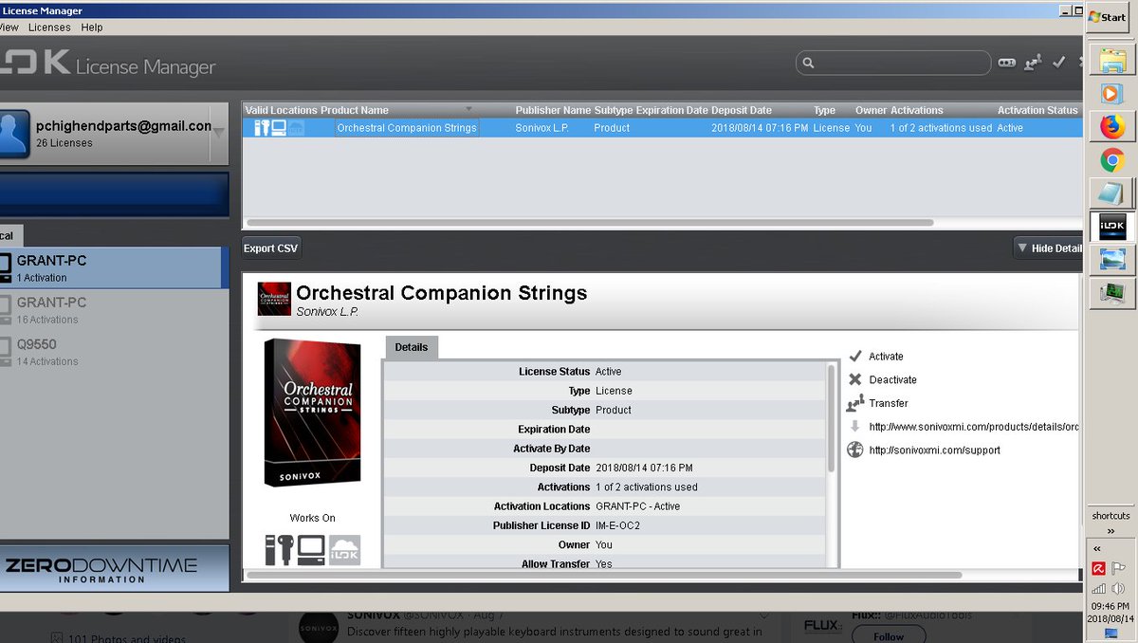Click the user account avatar icon

[x=14, y=133]
